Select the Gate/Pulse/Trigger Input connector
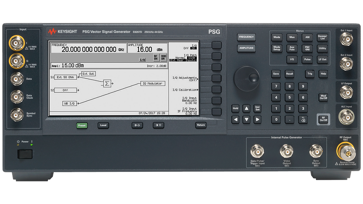The height and width of the screenshot is (204, 363). click(x=257, y=151)
